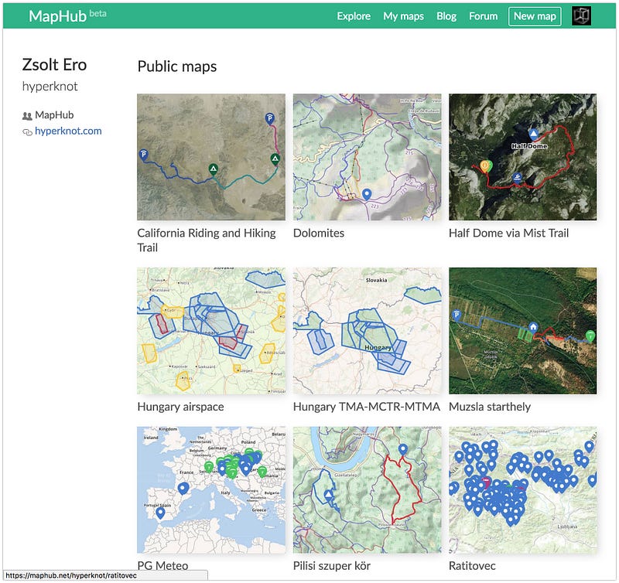The height and width of the screenshot is (583, 619).
Task: Click the red marker among blue pins on Ratitovec map
Action: (486, 482)
